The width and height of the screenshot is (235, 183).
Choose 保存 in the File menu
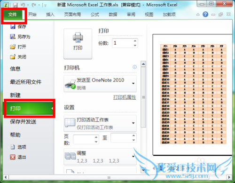18,26
